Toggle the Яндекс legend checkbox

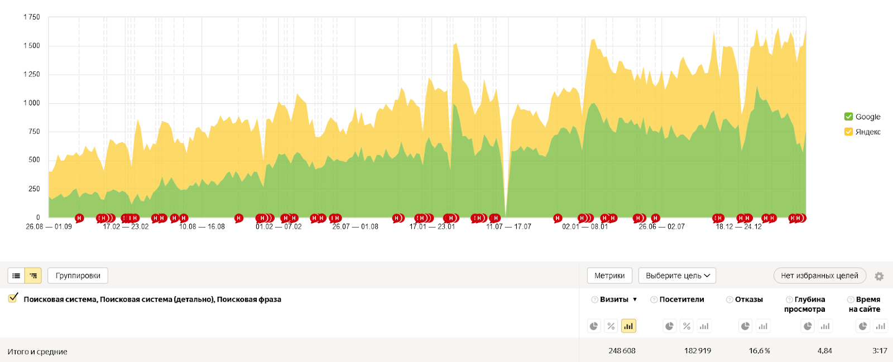coord(848,132)
